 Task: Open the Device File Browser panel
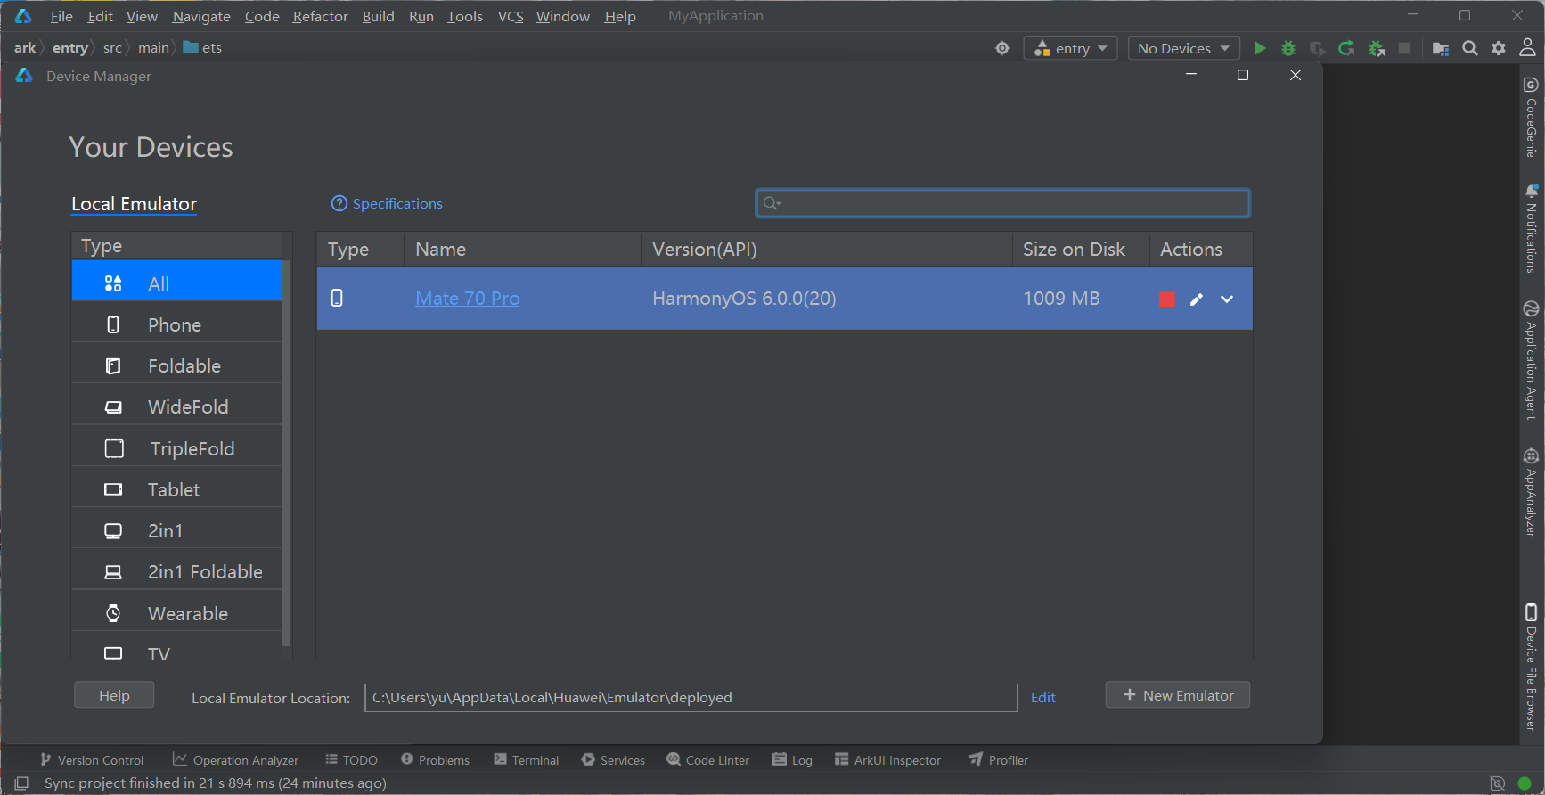[1531, 668]
